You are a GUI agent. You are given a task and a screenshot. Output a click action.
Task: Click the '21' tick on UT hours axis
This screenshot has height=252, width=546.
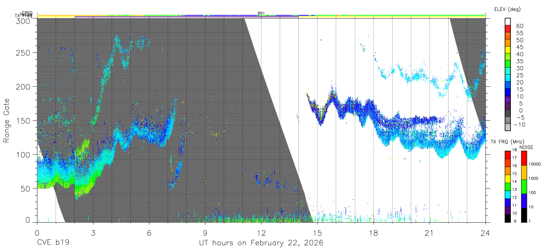(430, 233)
